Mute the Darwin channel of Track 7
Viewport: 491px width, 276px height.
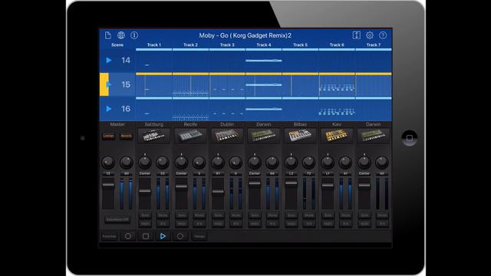tap(382, 215)
